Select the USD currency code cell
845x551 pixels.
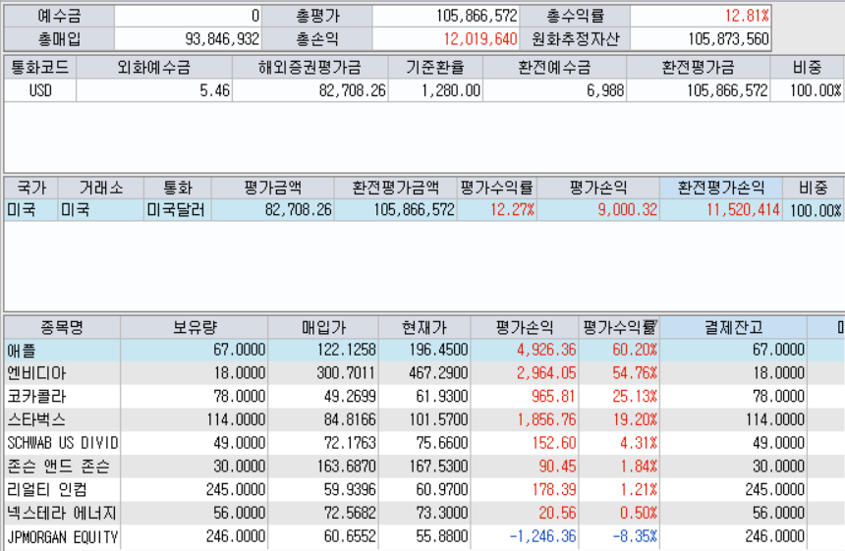[40, 90]
